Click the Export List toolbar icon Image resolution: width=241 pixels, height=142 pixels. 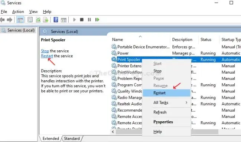point(46,20)
